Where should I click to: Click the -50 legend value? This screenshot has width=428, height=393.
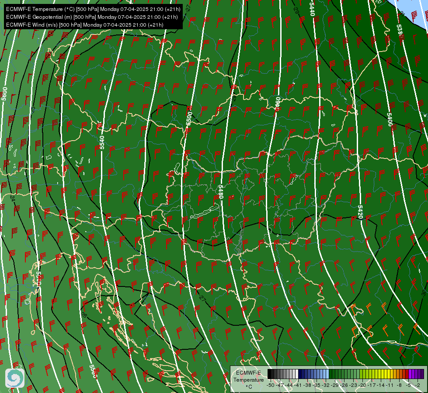(271, 385)
